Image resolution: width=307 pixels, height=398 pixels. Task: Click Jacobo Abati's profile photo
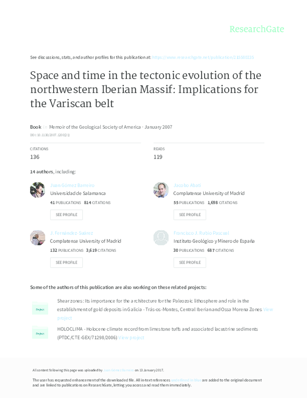tap(161, 190)
